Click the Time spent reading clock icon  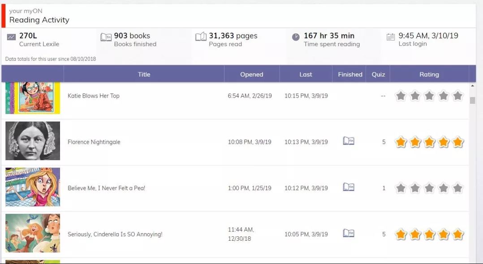(x=296, y=37)
